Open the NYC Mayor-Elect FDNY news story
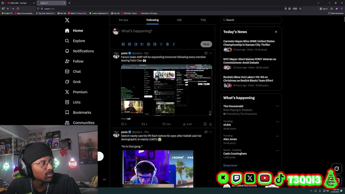The image size is (345, 194). [251, 64]
